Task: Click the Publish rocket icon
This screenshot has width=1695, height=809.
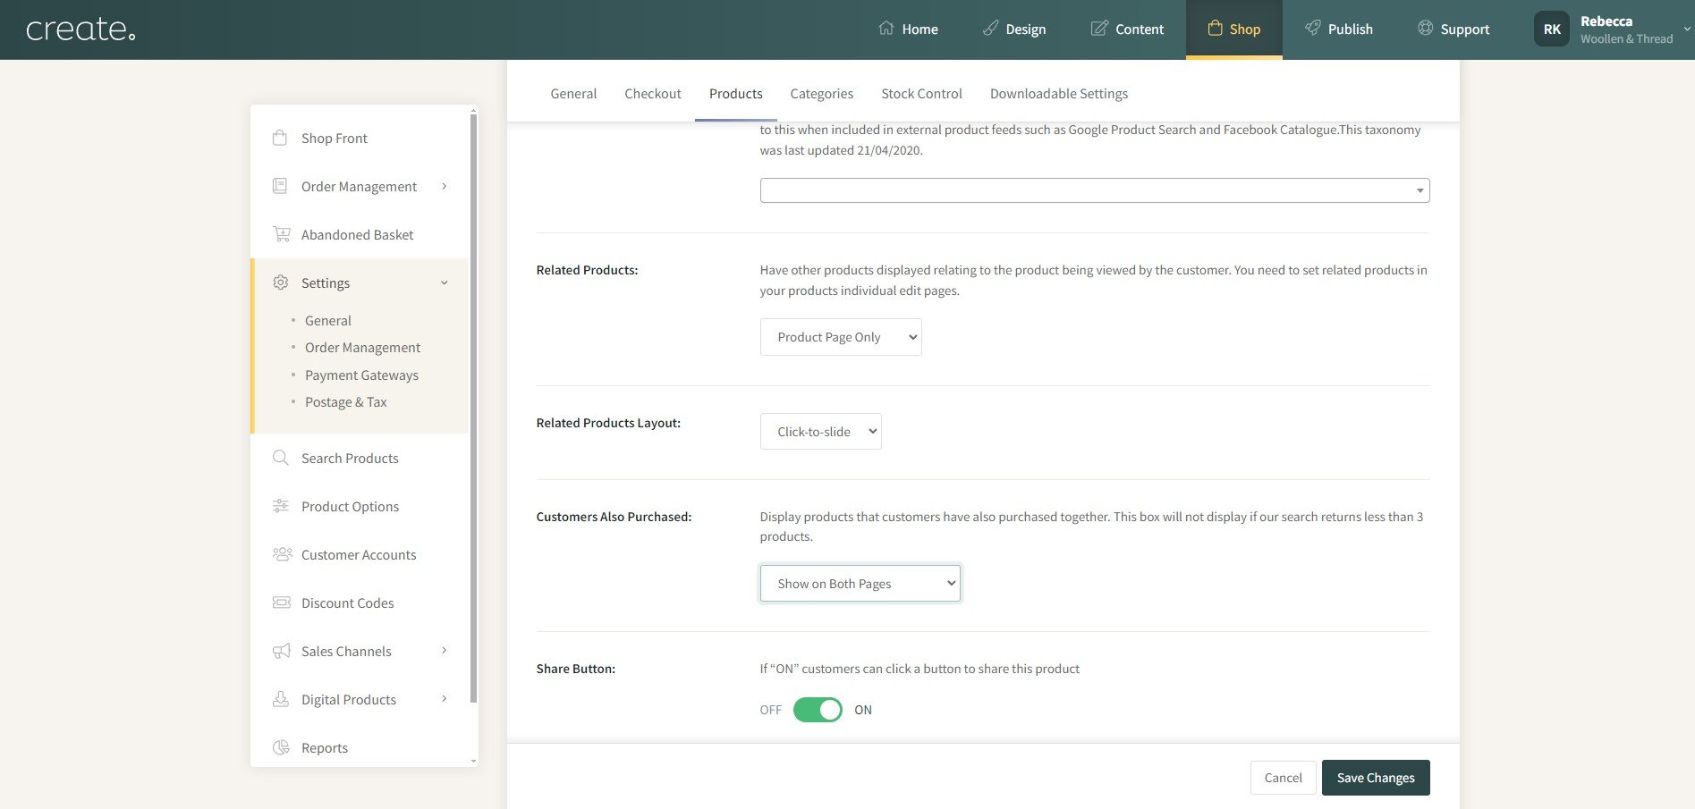Action: click(x=1312, y=28)
